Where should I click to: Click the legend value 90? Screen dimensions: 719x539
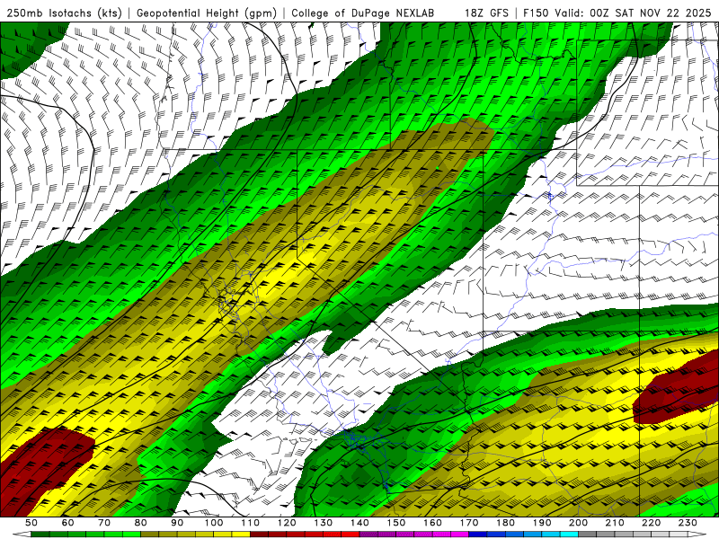177,523
